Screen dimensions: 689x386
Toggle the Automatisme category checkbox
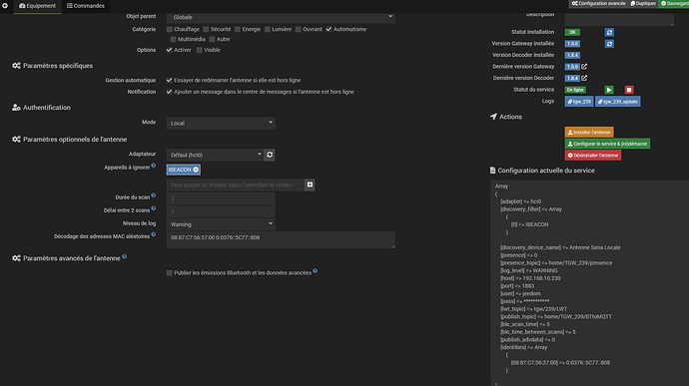[x=330, y=29]
